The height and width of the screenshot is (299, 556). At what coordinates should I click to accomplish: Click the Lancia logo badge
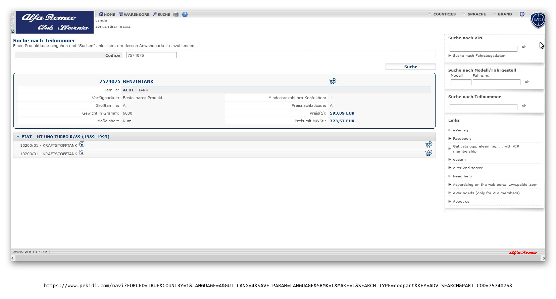(x=538, y=20)
